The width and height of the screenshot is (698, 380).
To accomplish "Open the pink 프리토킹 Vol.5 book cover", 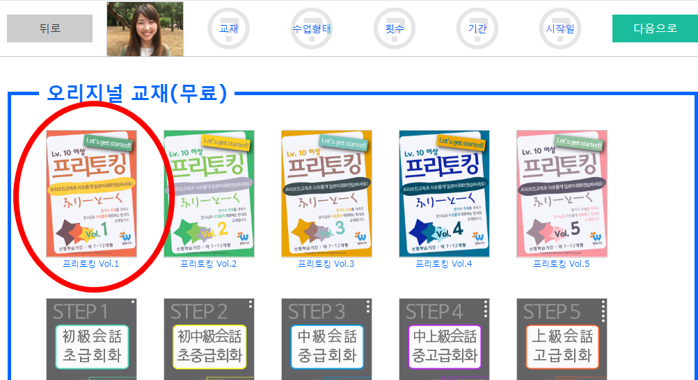I will [562, 194].
